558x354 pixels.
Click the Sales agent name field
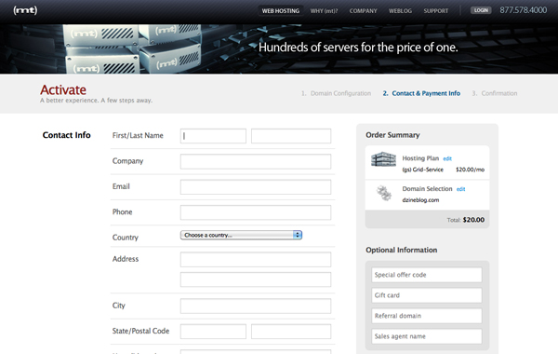tap(427, 336)
